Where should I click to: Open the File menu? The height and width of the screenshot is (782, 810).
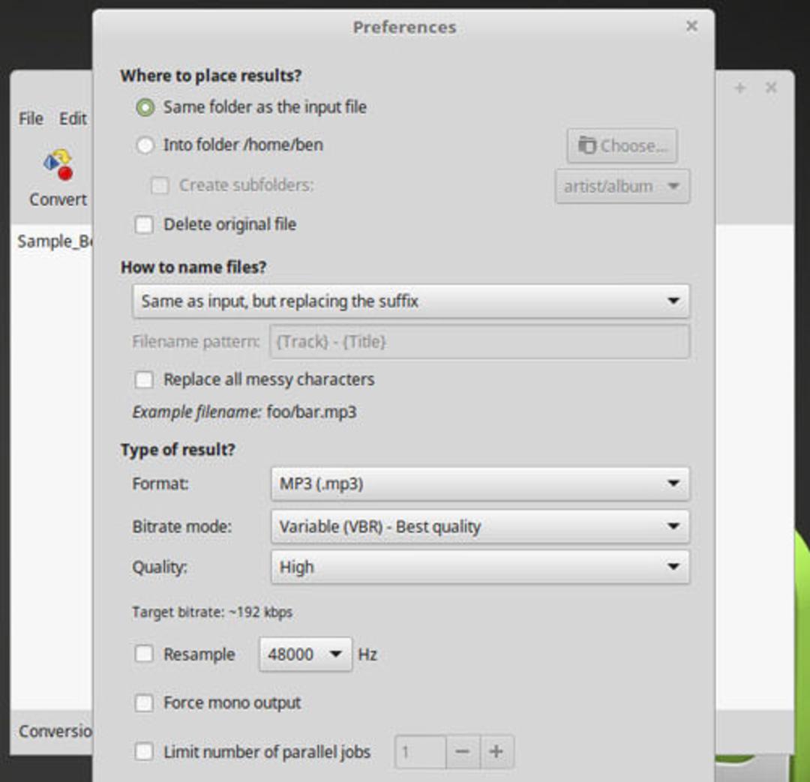click(x=31, y=118)
